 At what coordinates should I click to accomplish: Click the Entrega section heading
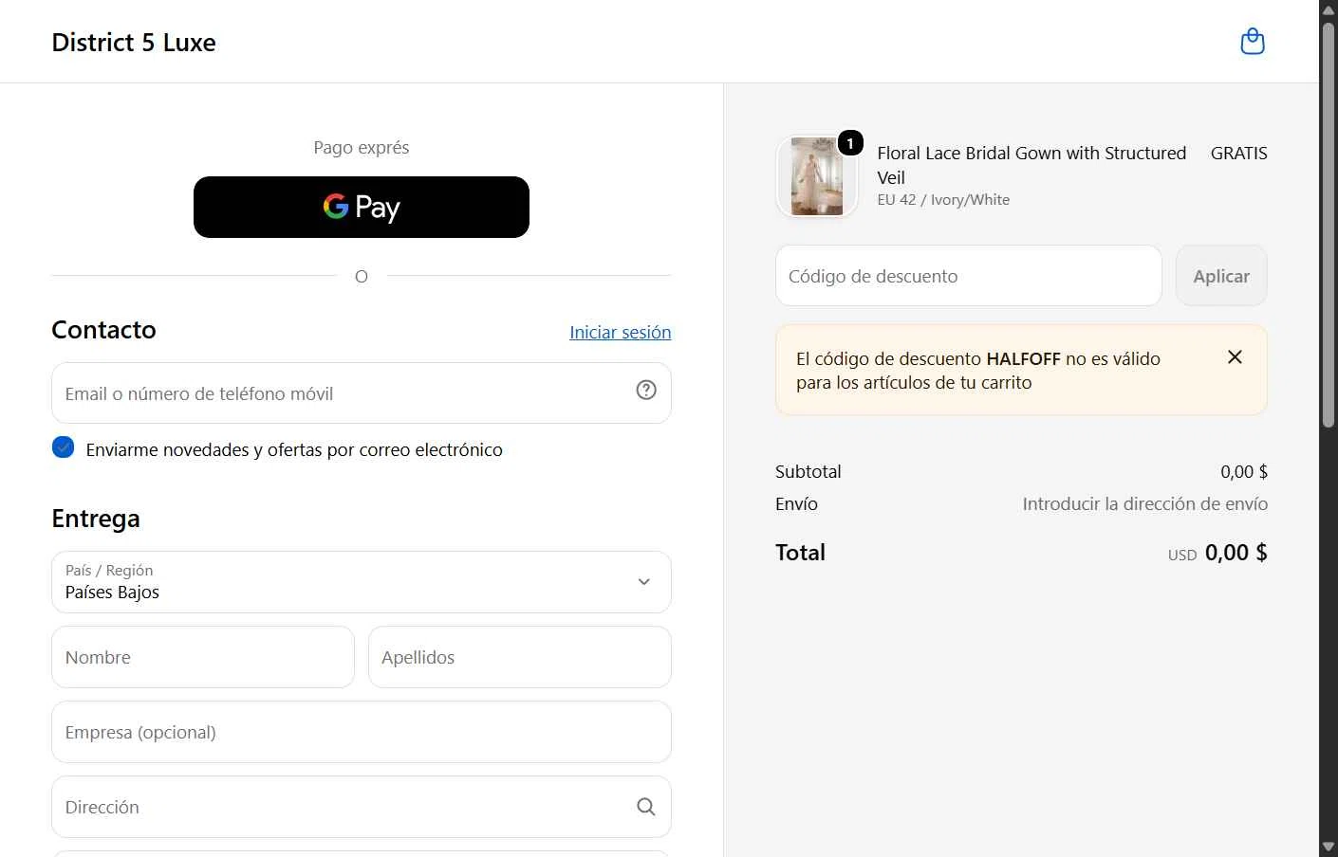96,519
